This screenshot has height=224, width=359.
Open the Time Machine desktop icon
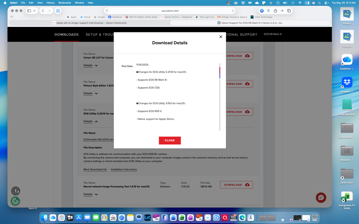(347, 107)
